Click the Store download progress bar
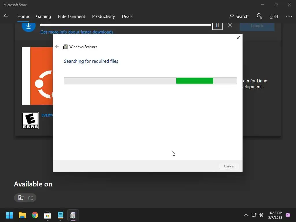296x222 pixels. (x=125, y=25)
